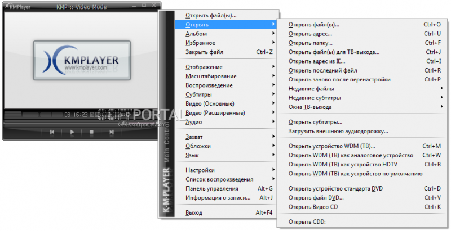Select 'Открыть последний файл' entry
Image resolution: width=451 pixels, height=231 pixels.
[363, 70]
